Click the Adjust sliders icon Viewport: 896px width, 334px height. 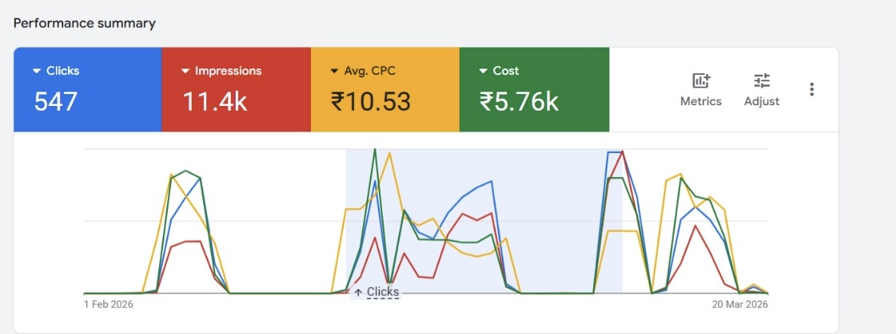(762, 81)
